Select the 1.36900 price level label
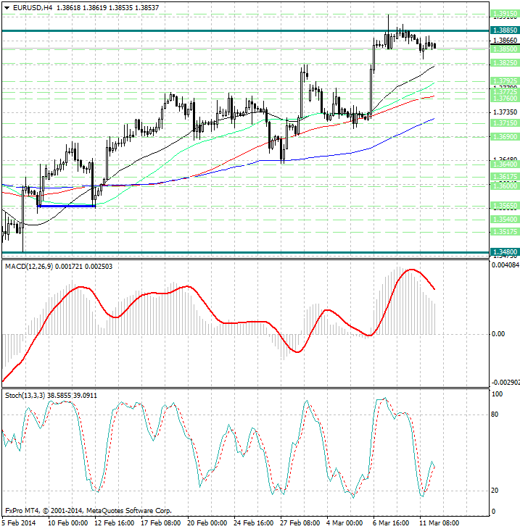This screenshot has width=520, height=529. click(505, 137)
